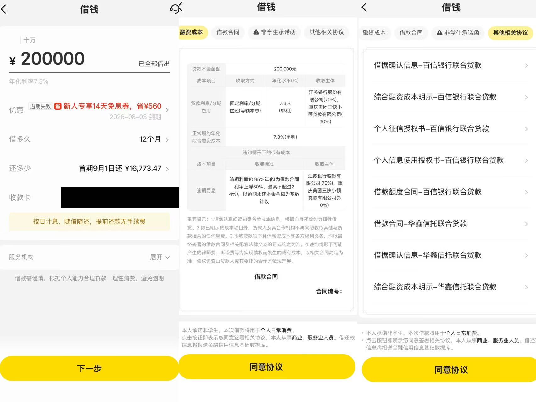Tap the 收款卡 row

coord(89,198)
